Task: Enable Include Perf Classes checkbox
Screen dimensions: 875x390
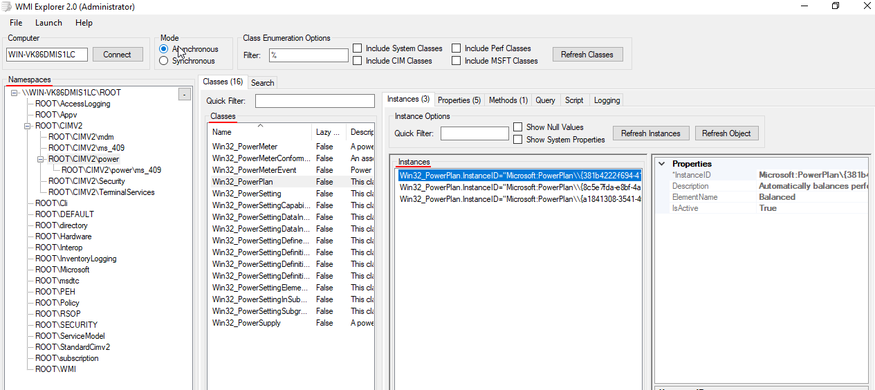Action: 457,48
